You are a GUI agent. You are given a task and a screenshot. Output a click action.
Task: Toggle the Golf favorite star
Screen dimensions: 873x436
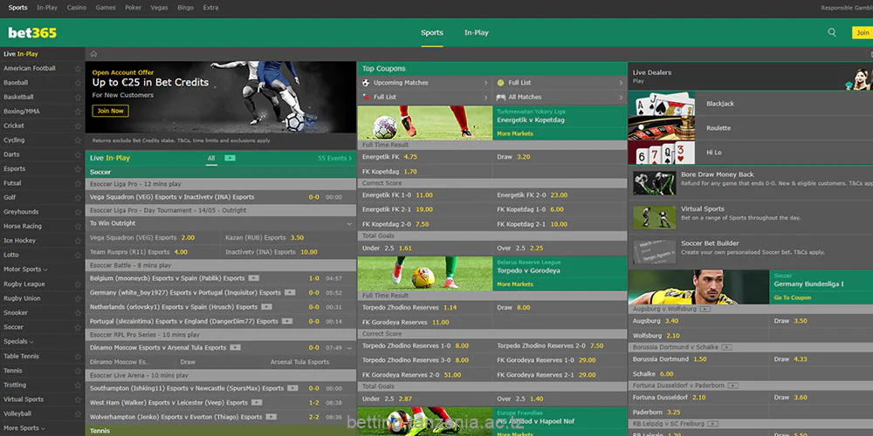78,197
